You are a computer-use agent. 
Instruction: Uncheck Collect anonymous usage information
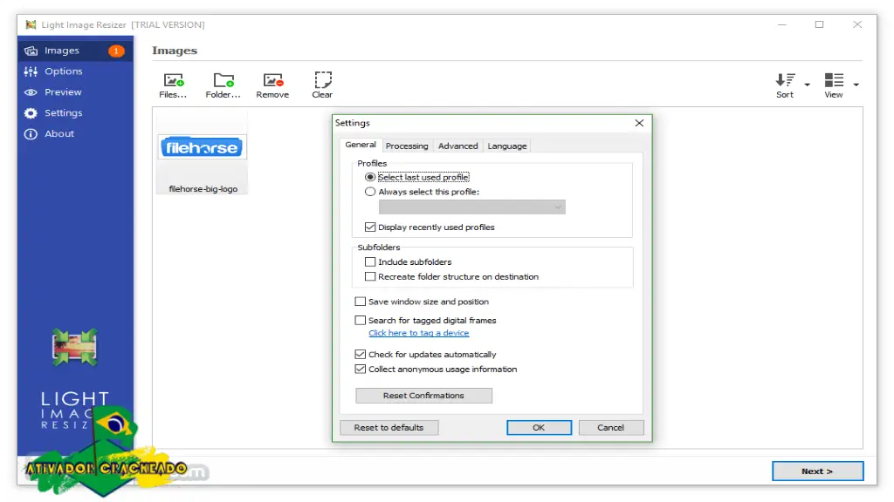click(x=361, y=369)
